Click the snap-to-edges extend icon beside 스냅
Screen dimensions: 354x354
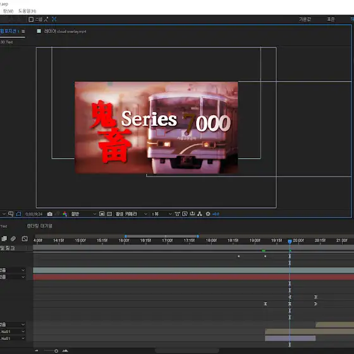tap(46, 20)
